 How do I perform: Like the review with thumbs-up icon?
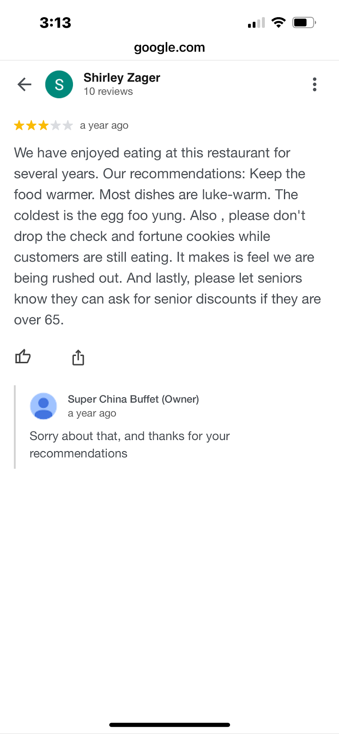point(23,357)
